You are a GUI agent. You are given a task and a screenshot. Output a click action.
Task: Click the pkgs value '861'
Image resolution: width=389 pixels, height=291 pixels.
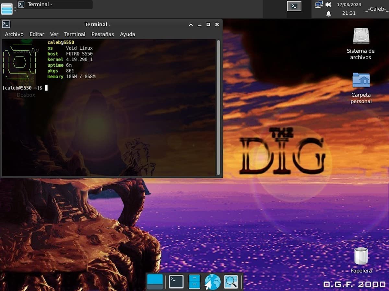70,71
